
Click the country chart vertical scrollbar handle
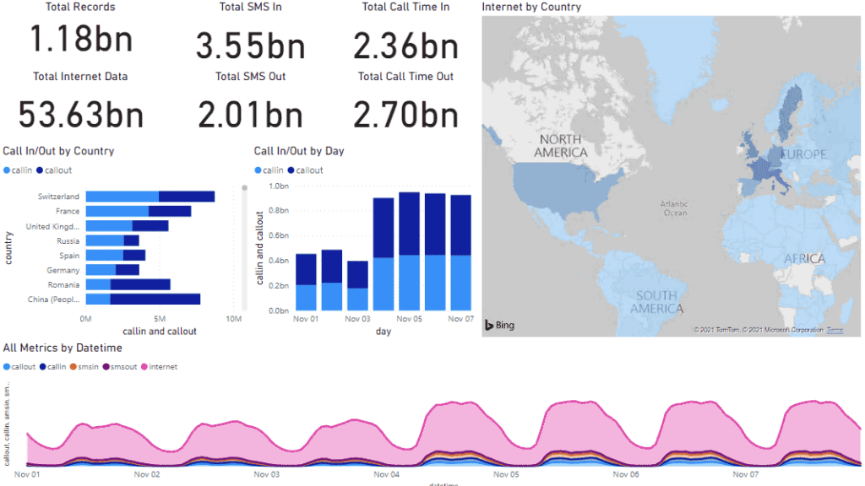click(244, 188)
